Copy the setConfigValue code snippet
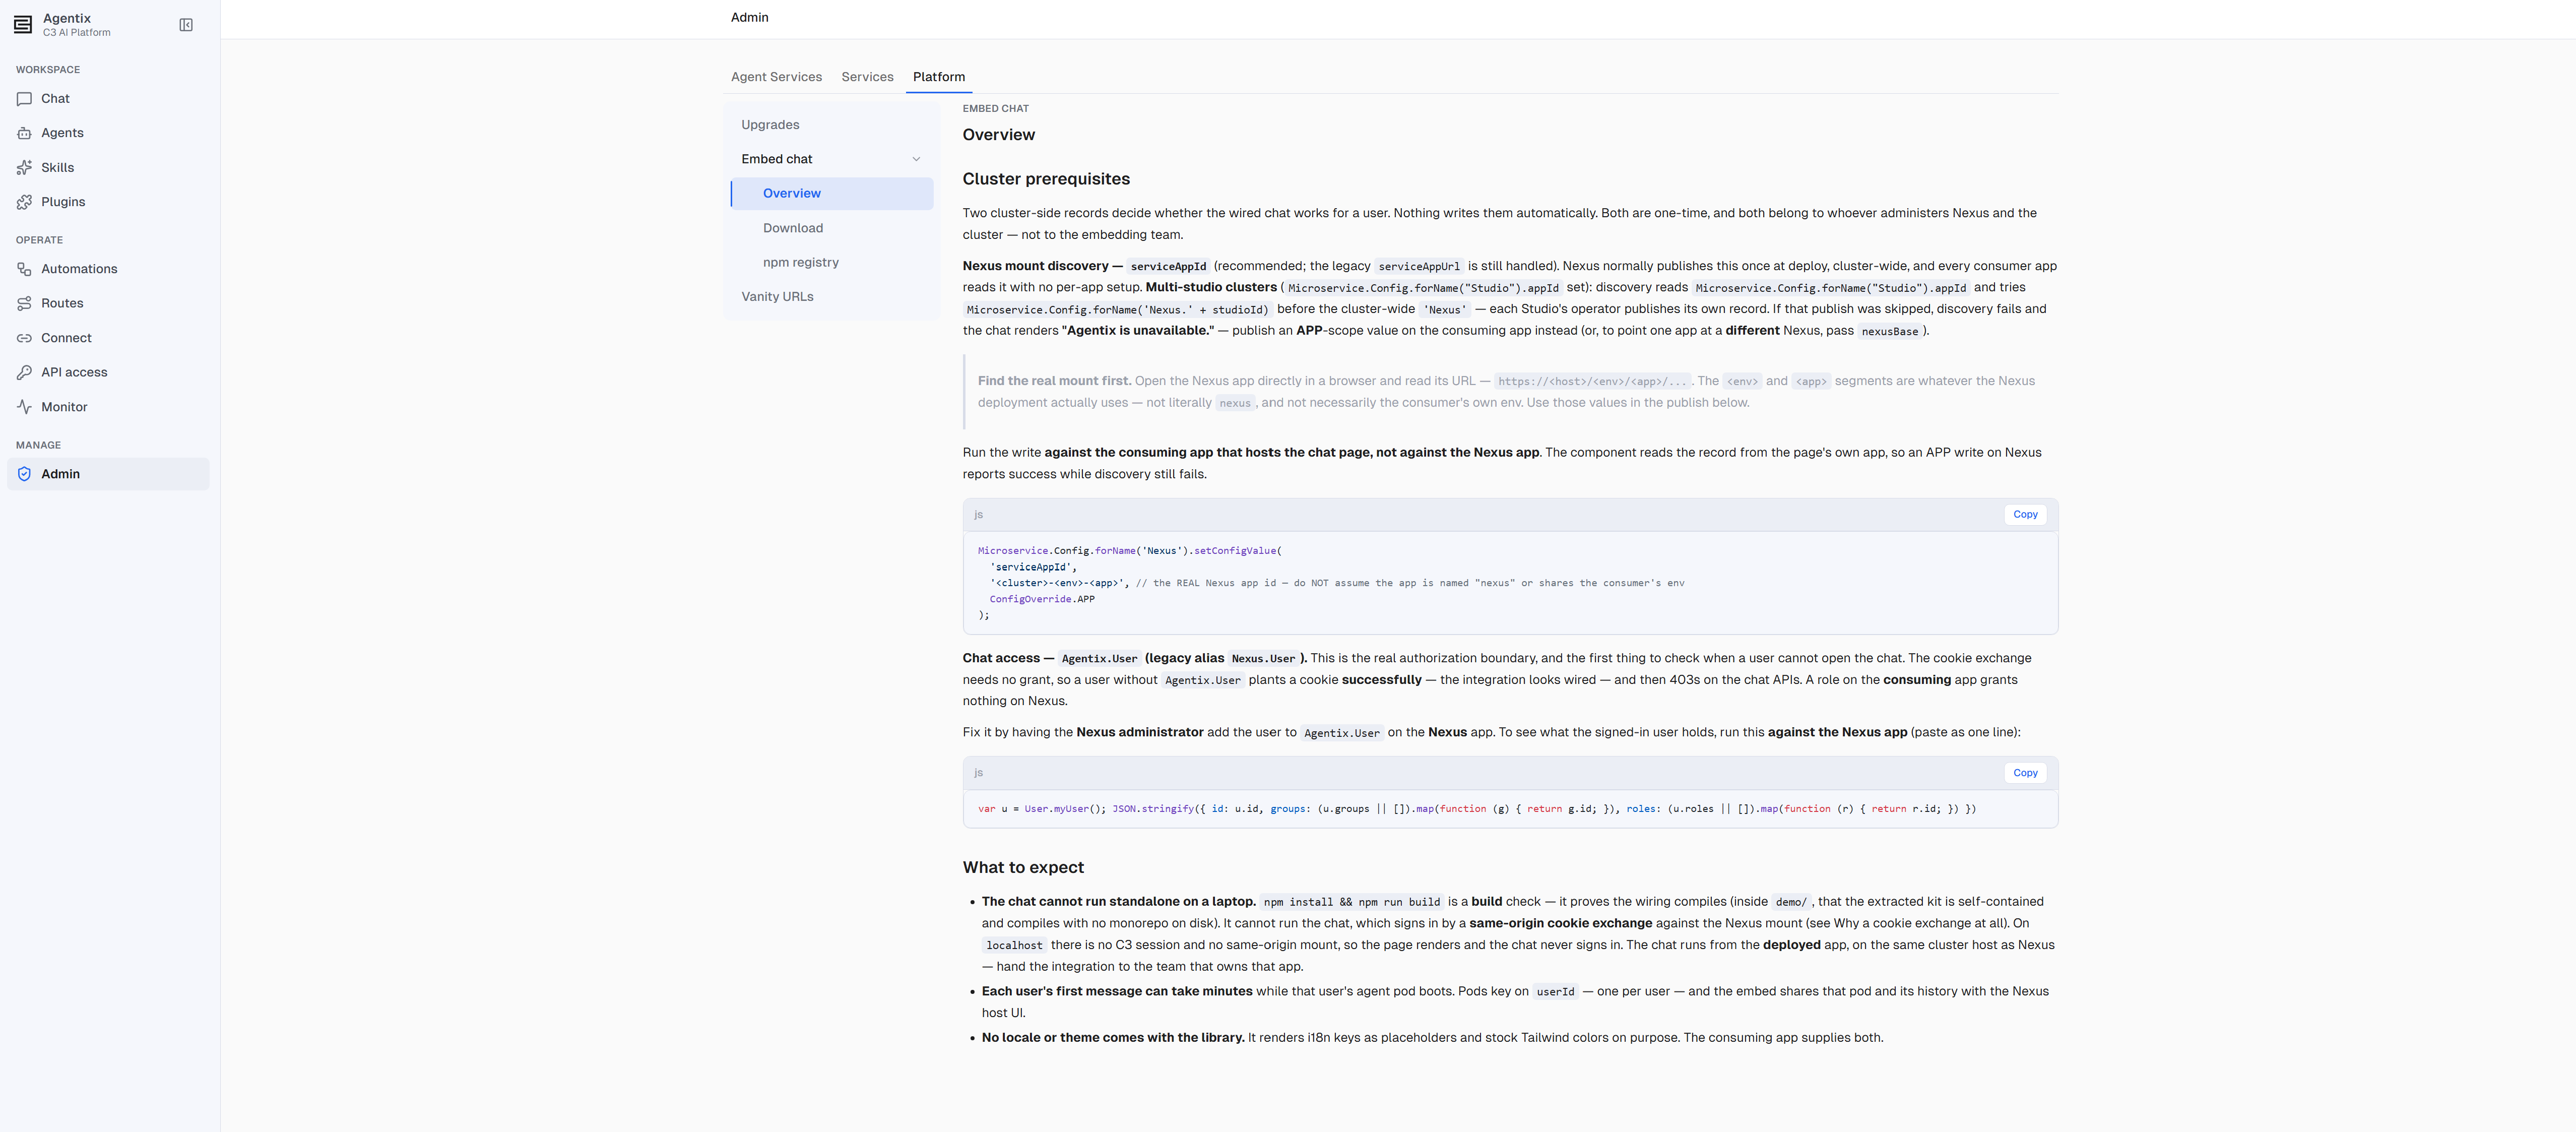Screen dimensions: 2576x1132 pyautogui.click(x=2025, y=515)
